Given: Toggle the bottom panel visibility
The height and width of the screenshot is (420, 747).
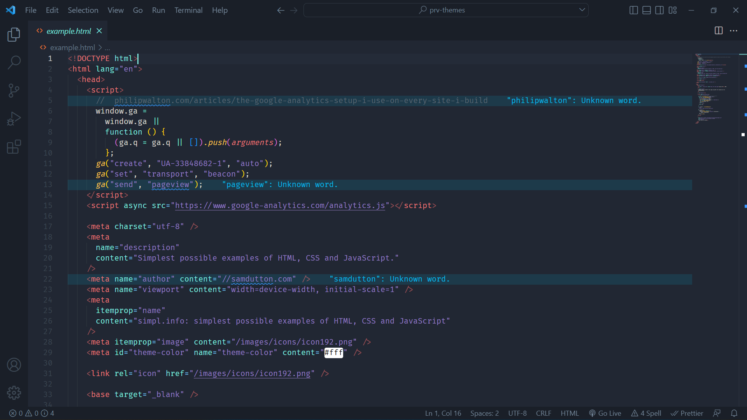Looking at the screenshot, I should pyautogui.click(x=646, y=10).
